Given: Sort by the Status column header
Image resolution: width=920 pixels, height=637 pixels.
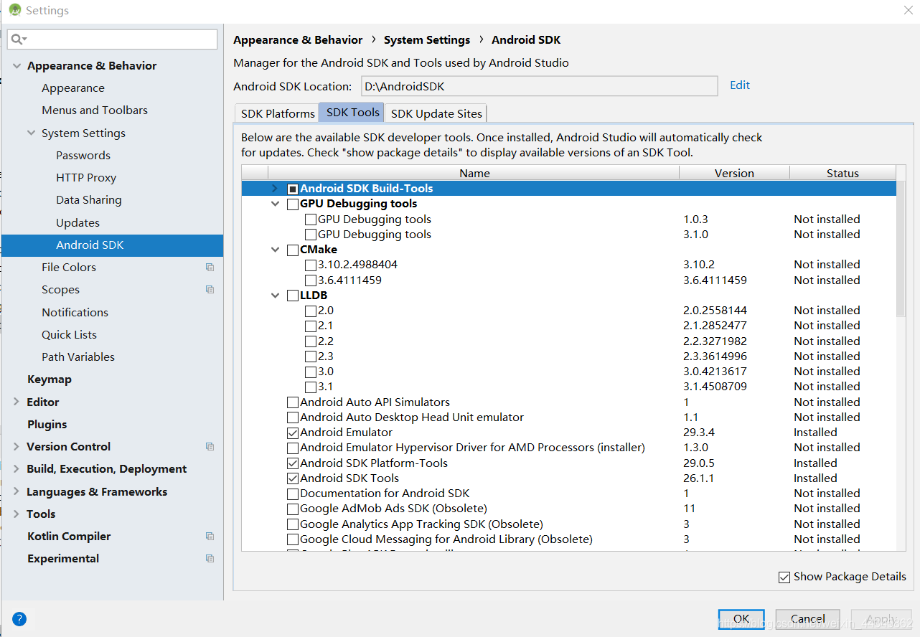Looking at the screenshot, I should click(x=842, y=174).
